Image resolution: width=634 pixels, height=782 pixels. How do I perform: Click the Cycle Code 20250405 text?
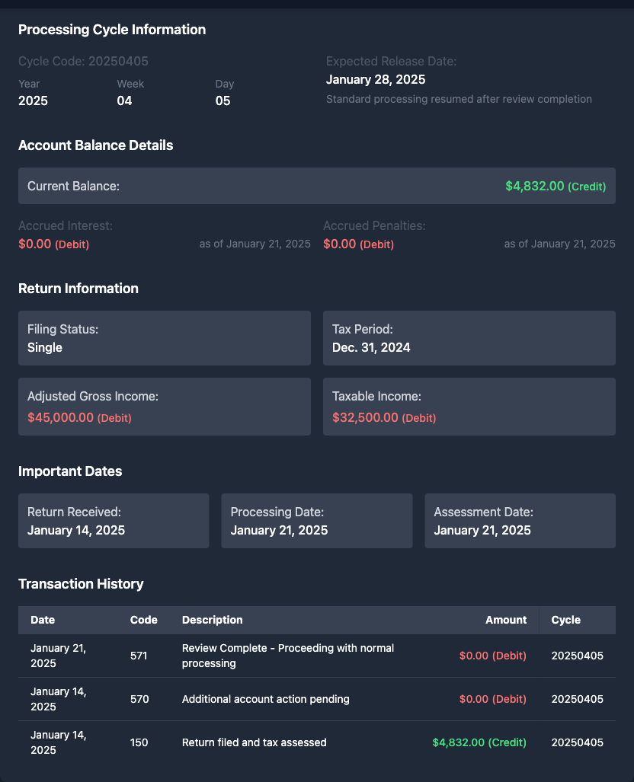coord(83,61)
